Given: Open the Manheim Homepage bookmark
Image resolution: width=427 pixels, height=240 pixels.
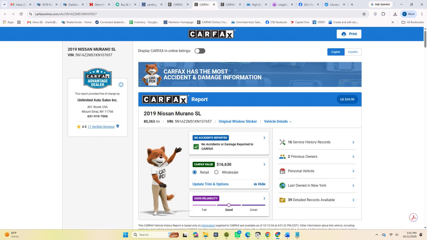Looking at the screenshot, I should (179, 22).
